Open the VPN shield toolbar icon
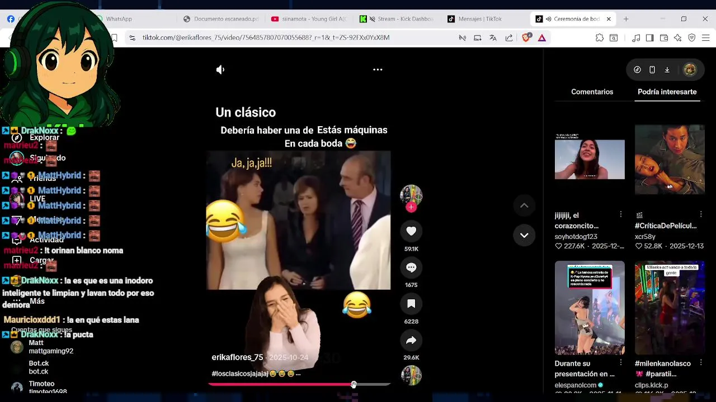Viewport: 716px width, 402px height. (x=692, y=37)
